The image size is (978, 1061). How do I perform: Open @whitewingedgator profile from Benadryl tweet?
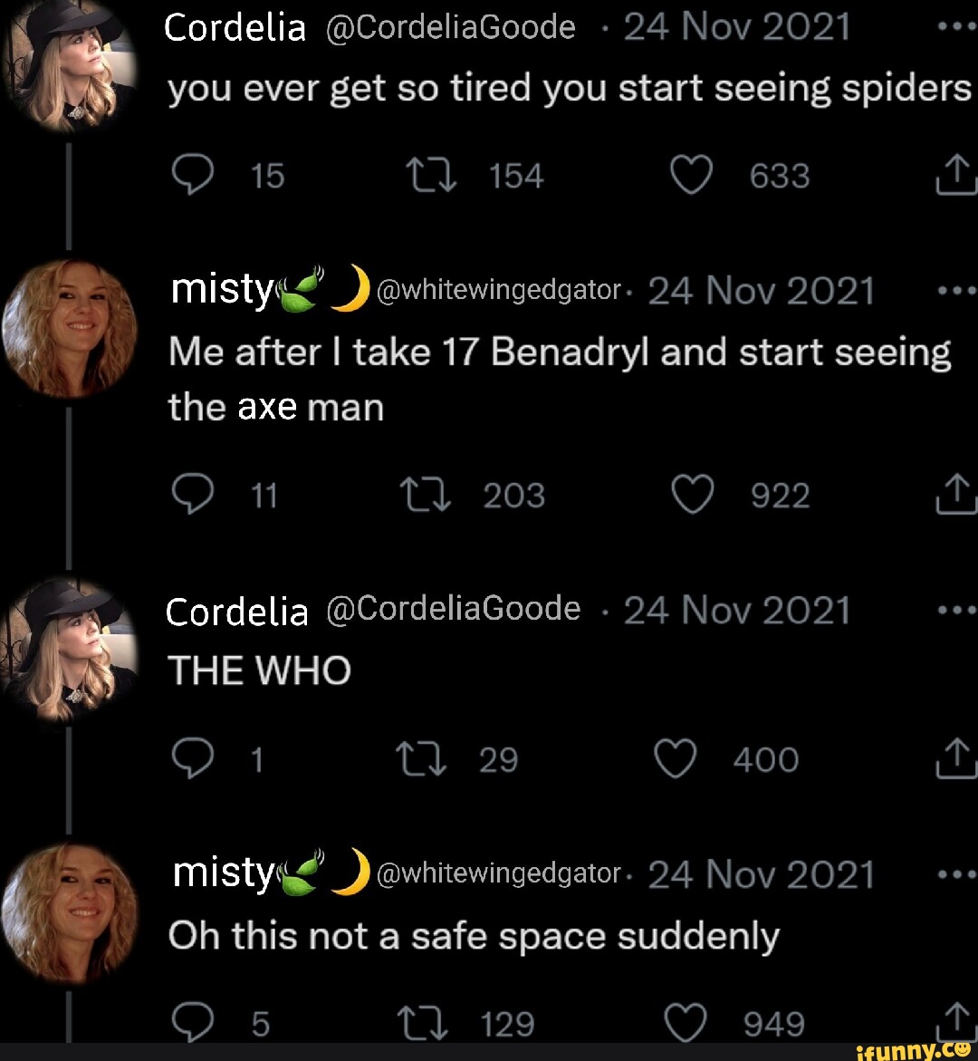[496, 291]
